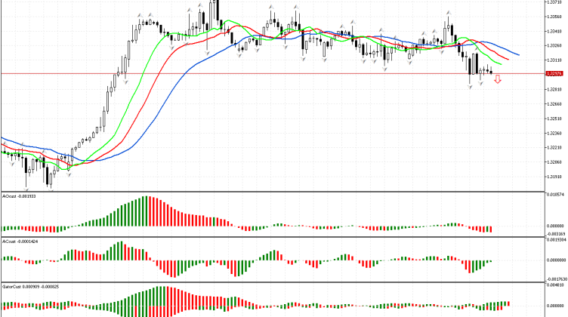568x317 pixels.
Task: Click the separator between main chart and AOcust panel
Action: (272, 192)
